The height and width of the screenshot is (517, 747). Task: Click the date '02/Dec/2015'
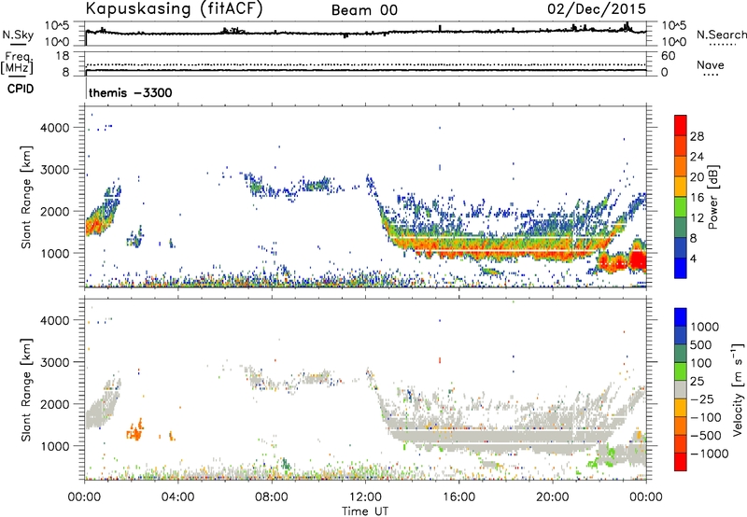click(597, 8)
